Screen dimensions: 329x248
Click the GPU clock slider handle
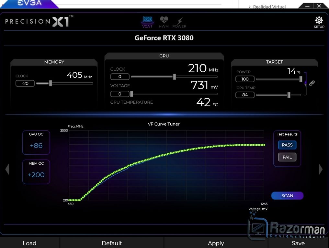pos(174,77)
